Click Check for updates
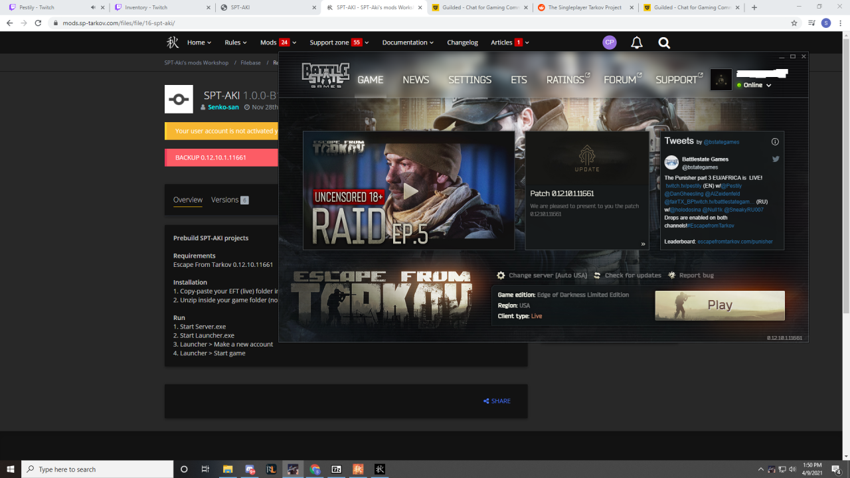Viewport: 850px width, 478px height. 633,276
